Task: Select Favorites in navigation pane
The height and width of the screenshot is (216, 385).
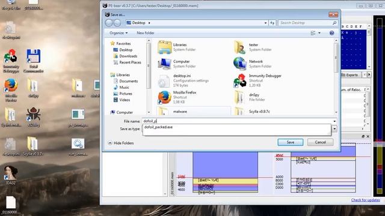Action: [120, 44]
